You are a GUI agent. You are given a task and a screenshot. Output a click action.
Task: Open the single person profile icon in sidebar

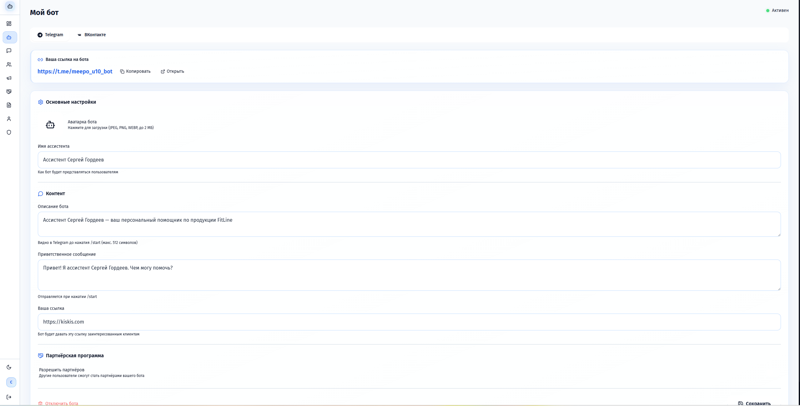point(9,119)
